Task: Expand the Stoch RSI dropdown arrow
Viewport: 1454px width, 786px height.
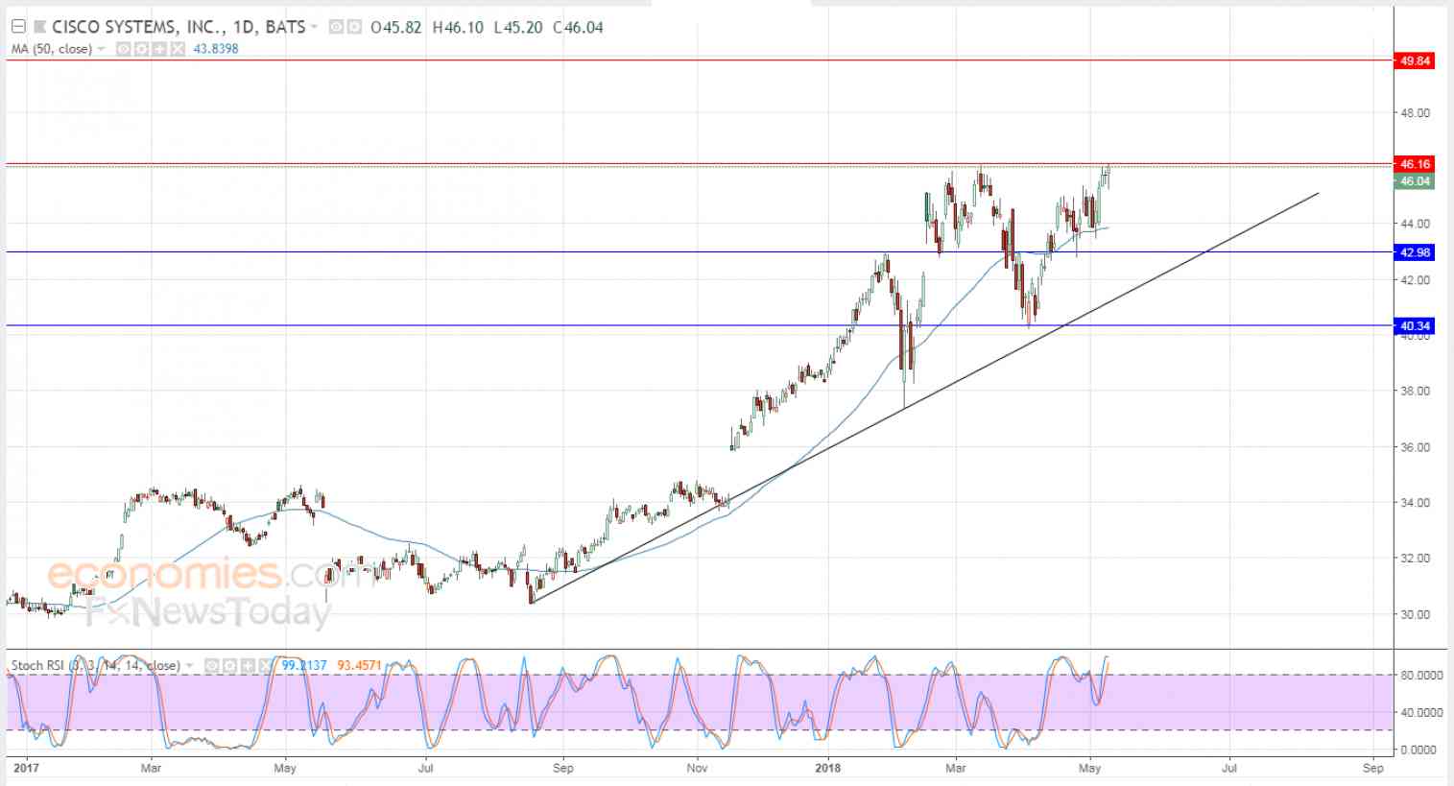Action: click(x=191, y=665)
